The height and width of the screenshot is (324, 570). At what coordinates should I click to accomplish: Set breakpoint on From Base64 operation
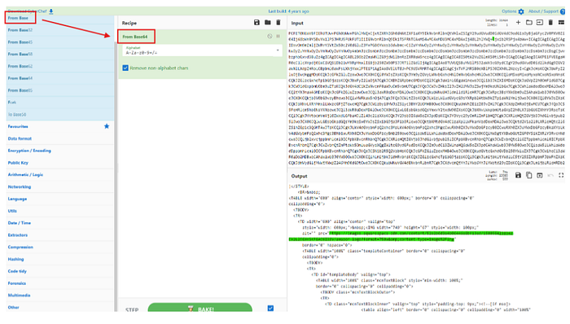(278, 37)
